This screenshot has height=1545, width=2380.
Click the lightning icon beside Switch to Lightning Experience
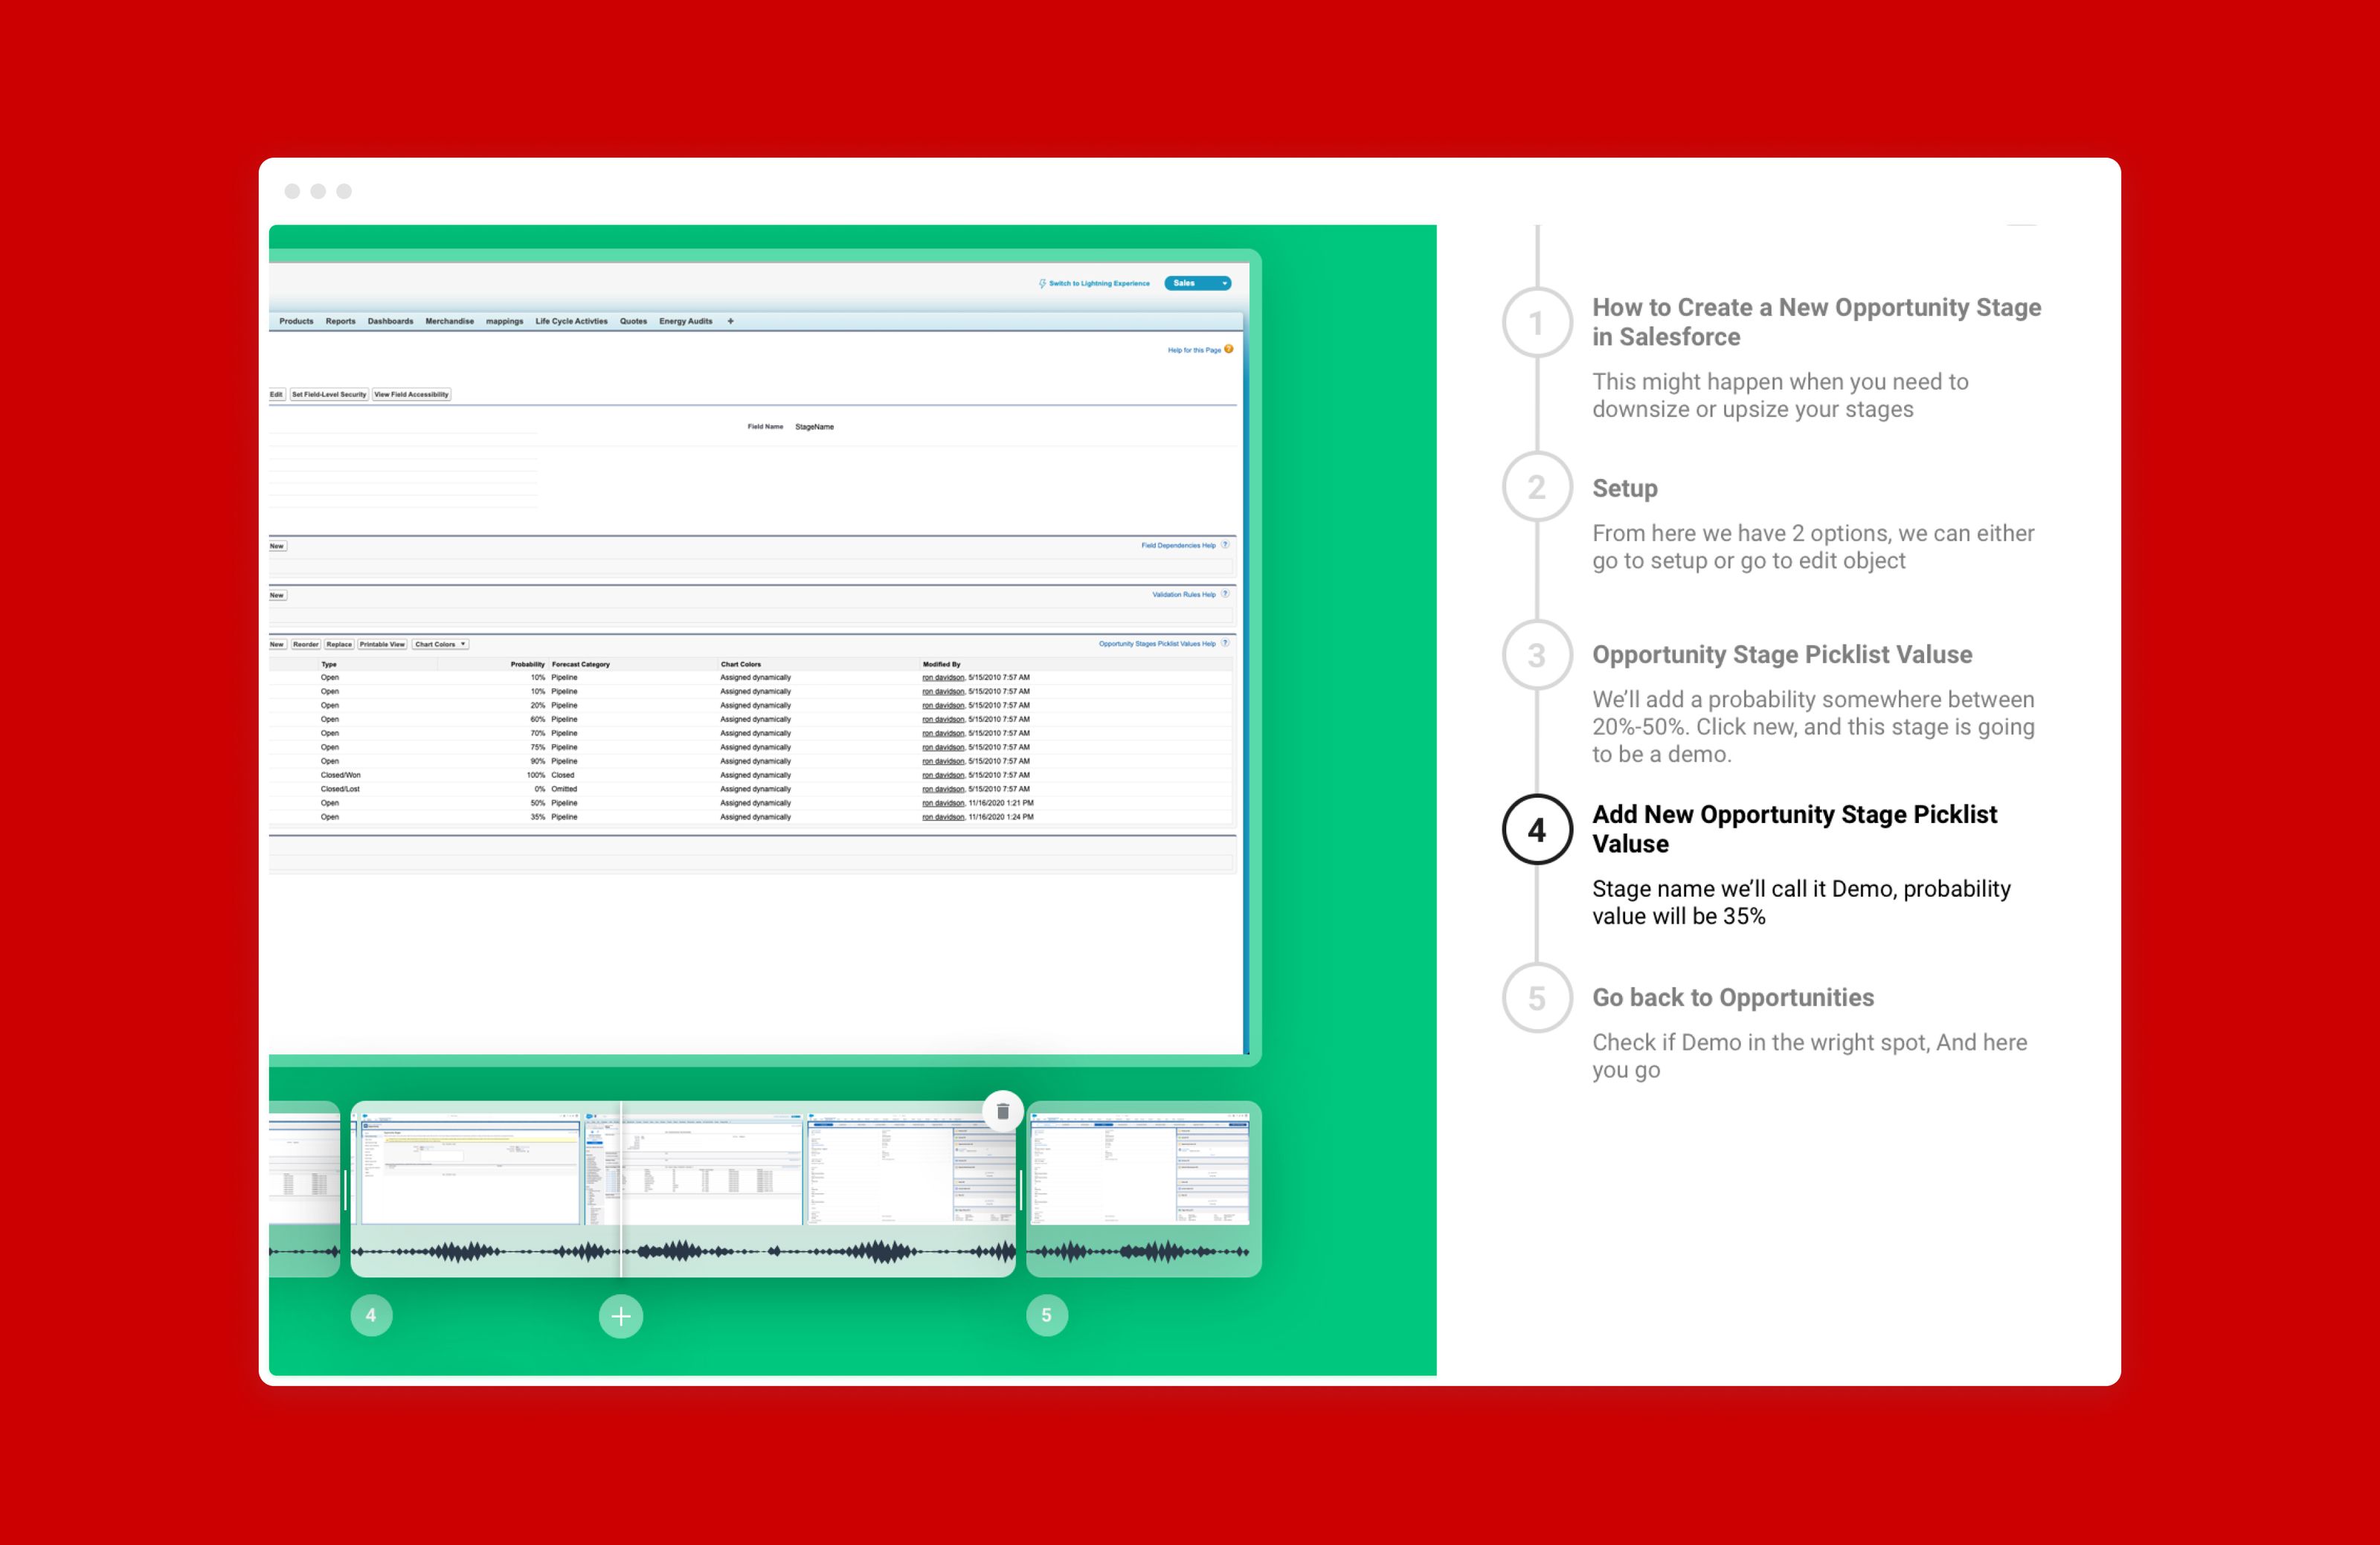[x=1042, y=284]
